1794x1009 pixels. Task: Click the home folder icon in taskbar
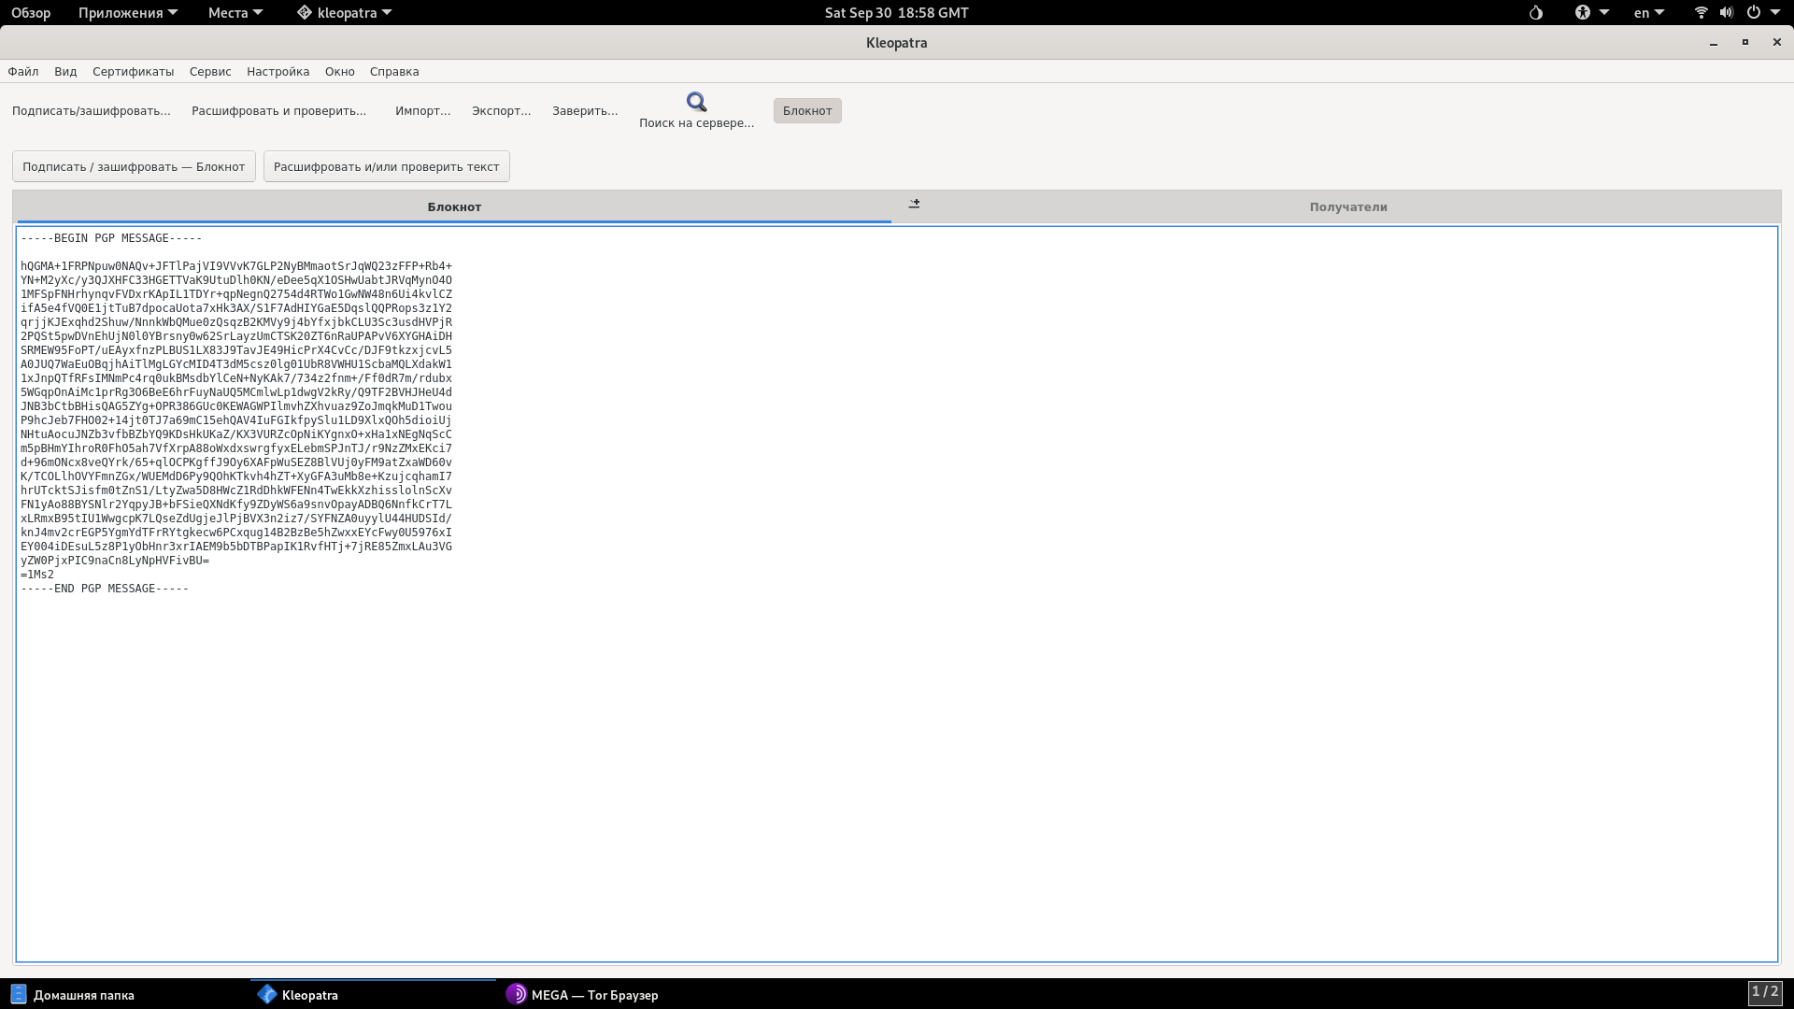coord(18,994)
